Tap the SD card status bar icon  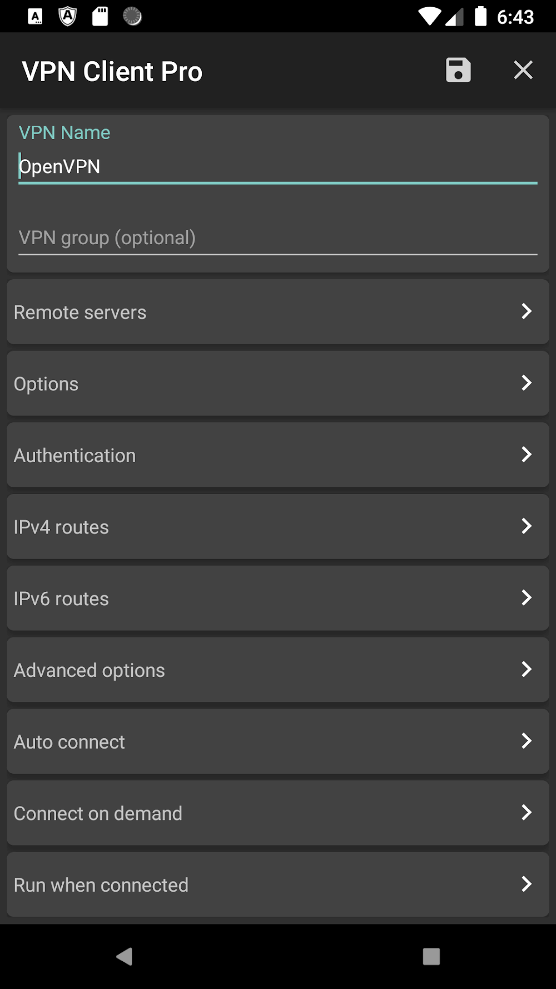[x=100, y=17]
